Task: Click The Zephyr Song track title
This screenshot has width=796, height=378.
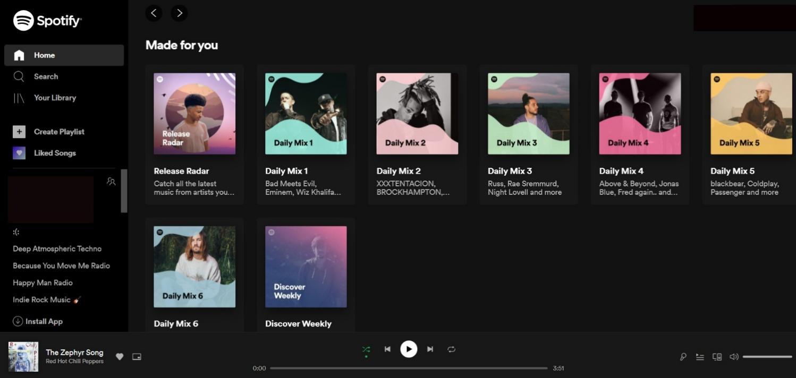Action: point(74,353)
